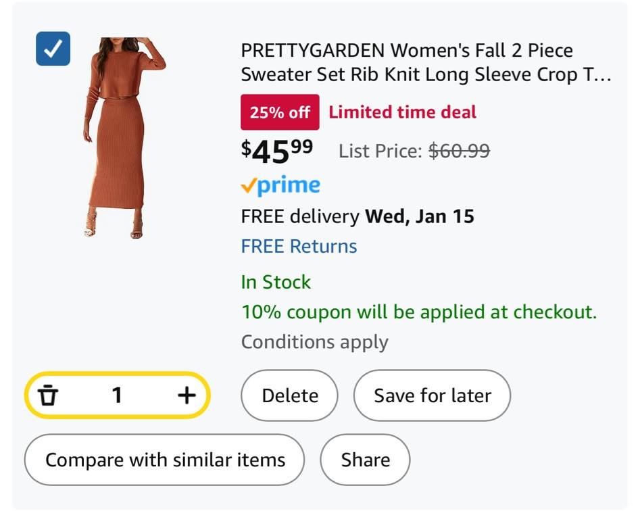
Task: Click the 25% off deal badge
Action: tap(280, 112)
